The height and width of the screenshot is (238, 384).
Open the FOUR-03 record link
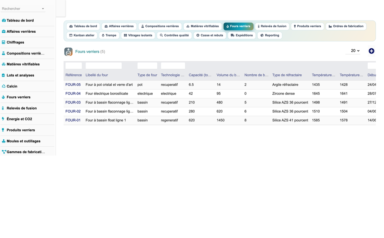pyautogui.click(x=73, y=103)
